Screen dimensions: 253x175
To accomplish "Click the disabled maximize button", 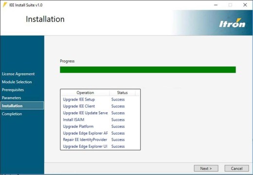I will (x=230, y=5).
